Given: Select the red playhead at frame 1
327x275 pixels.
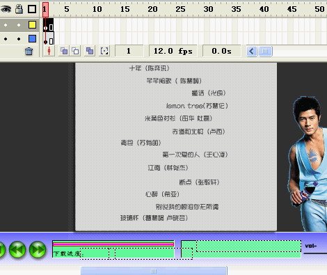Looking at the screenshot, I should tap(45, 10).
